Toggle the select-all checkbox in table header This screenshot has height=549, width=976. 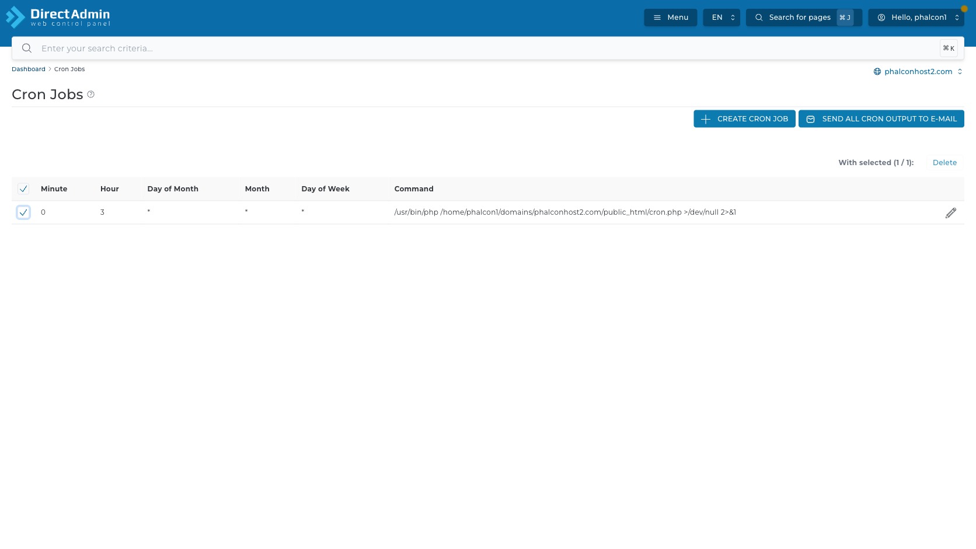coord(23,189)
